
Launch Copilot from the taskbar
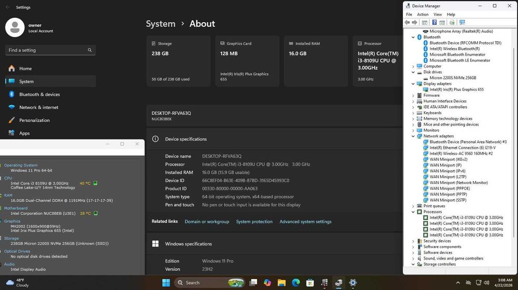[267, 282]
